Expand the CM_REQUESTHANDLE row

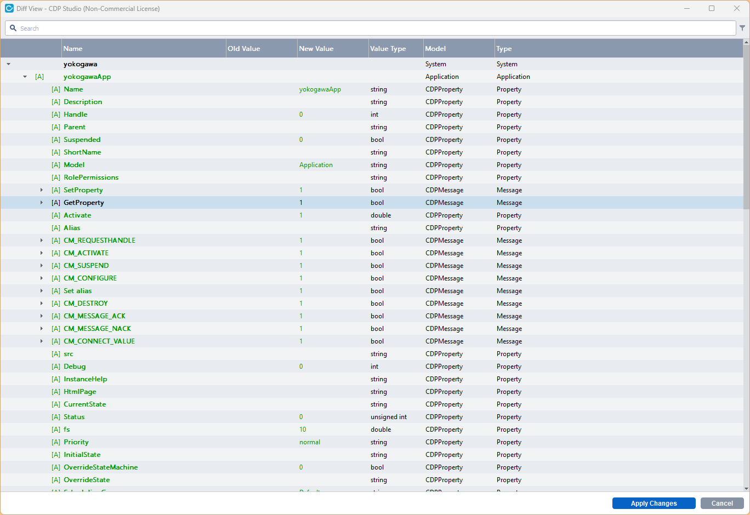point(41,241)
